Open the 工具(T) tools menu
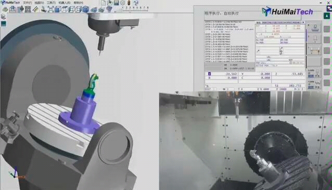This screenshot has height=190, width=332. [51, 3]
